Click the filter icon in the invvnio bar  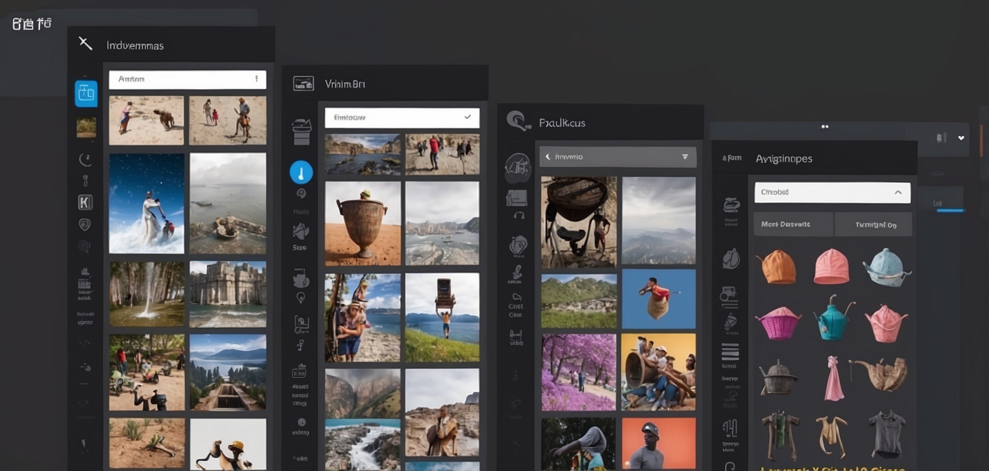pos(685,157)
